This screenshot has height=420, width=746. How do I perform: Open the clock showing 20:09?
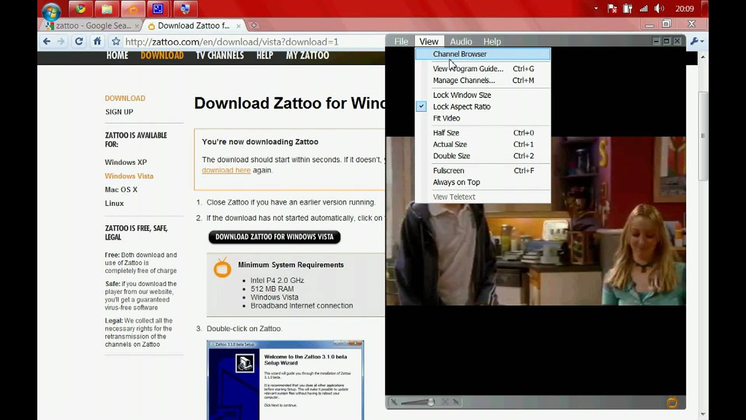pyautogui.click(x=684, y=9)
